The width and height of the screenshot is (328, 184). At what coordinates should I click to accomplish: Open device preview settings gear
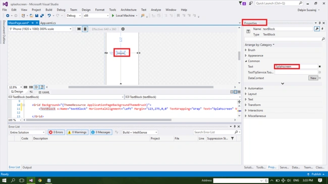click(123, 29)
